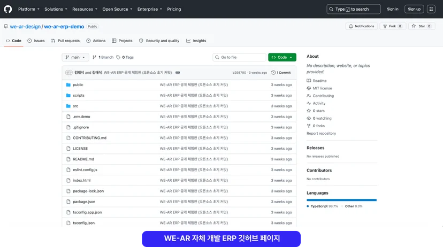Switch to the Code tab

(x=13, y=41)
